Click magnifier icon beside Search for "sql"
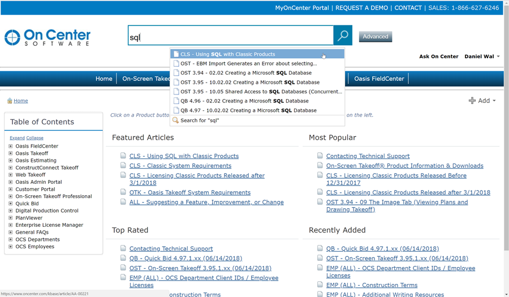 (x=176, y=120)
